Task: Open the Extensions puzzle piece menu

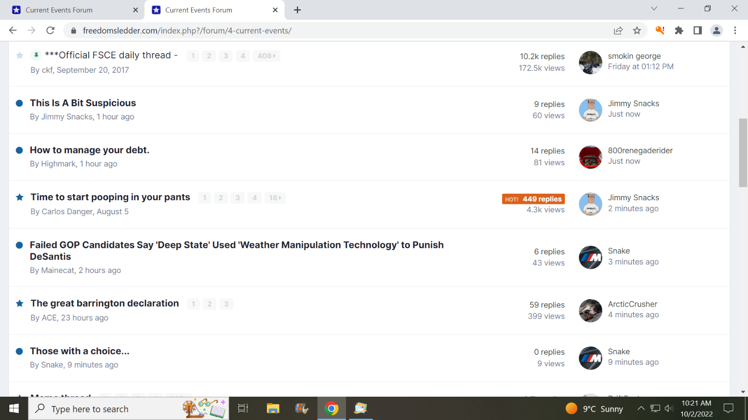Action: click(679, 30)
